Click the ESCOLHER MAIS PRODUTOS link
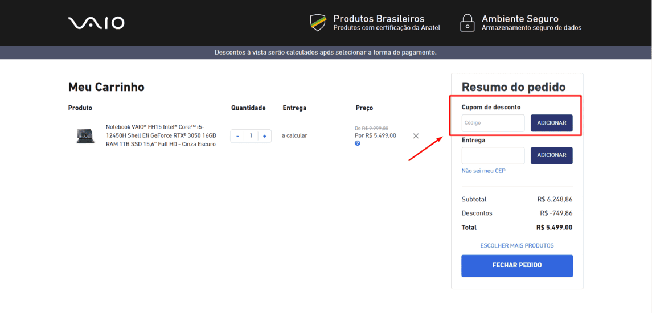The image size is (652, 313). 517,246
